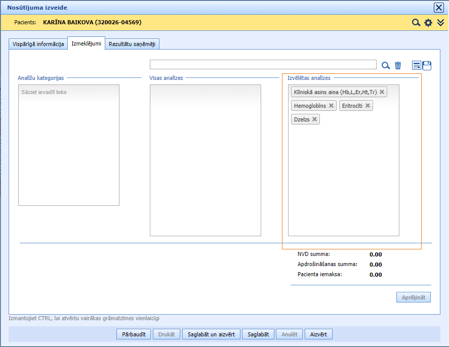Image resolution: width=449 pixels, height=347 pixels.
Task: Remove Klīniskā asins aina analysis tag
Action: 382,92
